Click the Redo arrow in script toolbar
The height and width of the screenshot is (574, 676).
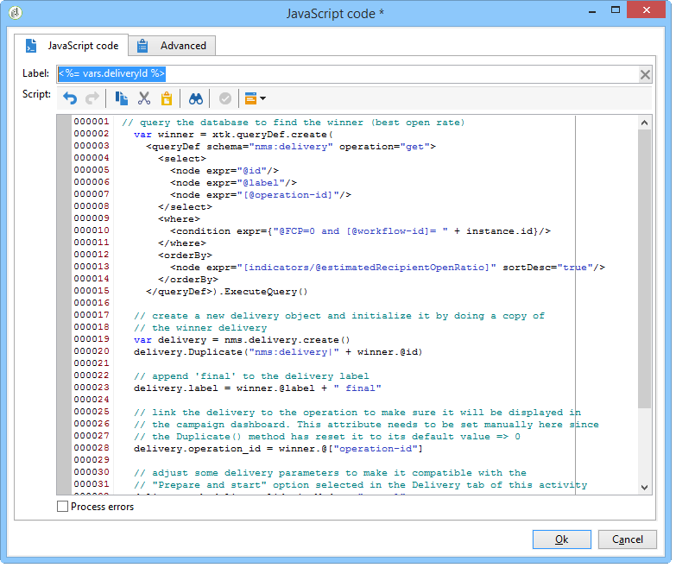[x=92, y=98]
